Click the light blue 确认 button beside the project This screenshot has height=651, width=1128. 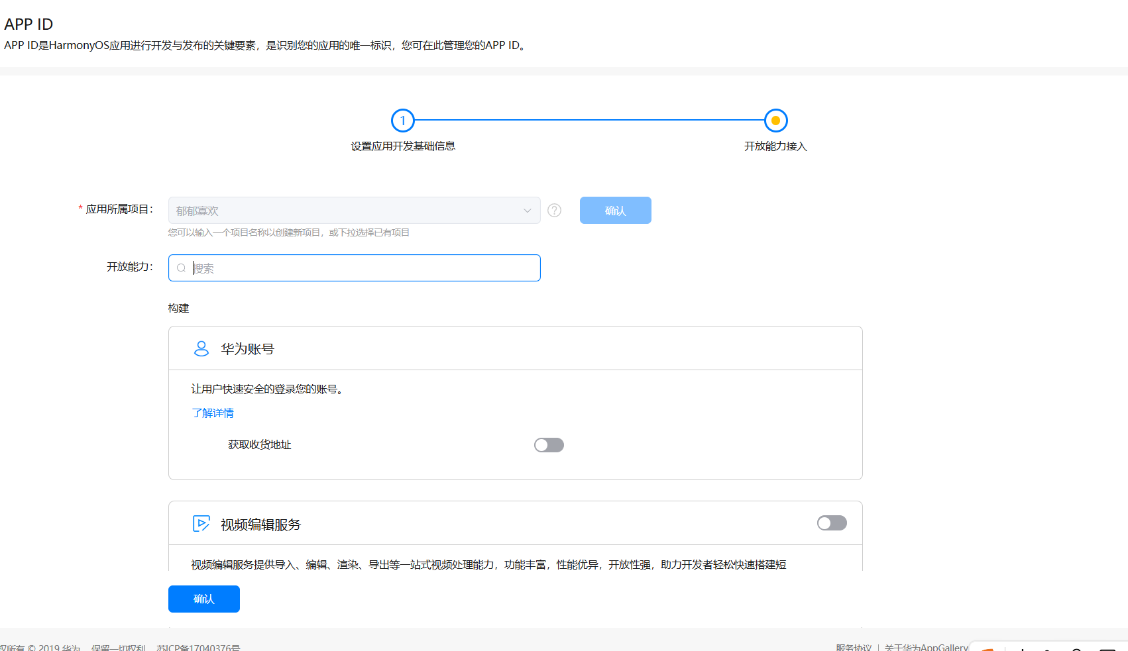(x=616, y=211)
